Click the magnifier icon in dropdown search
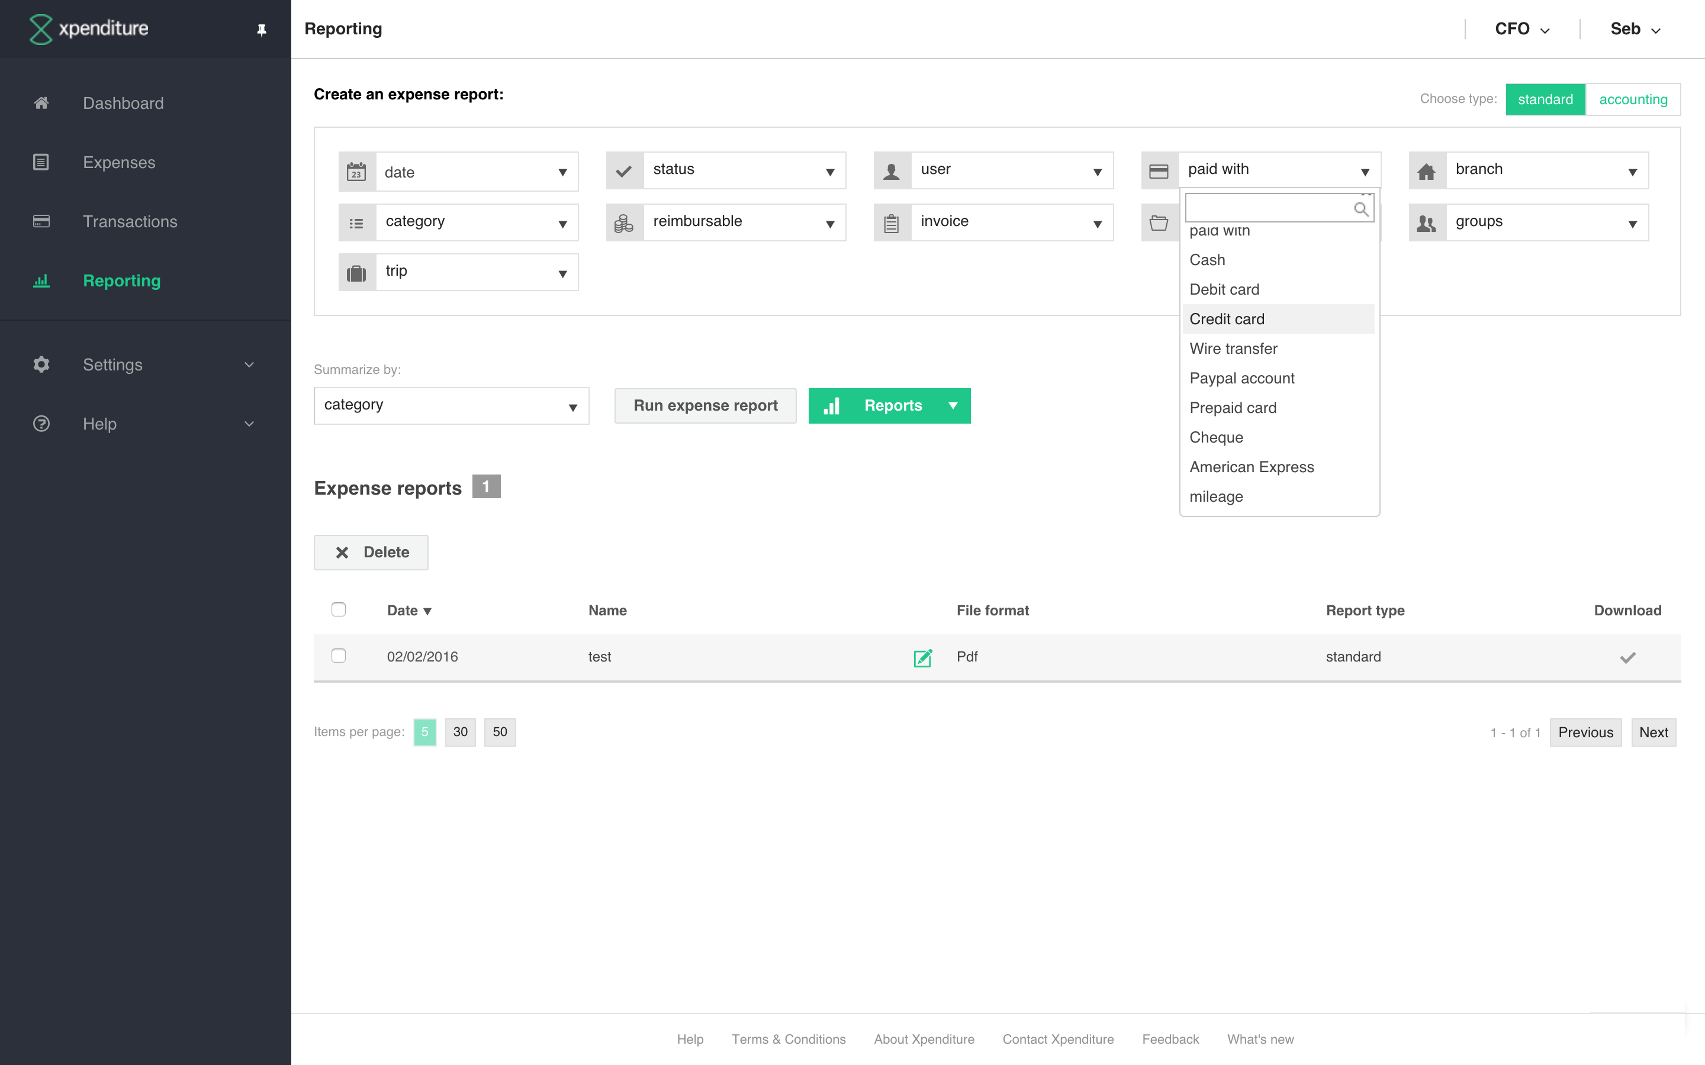Image resolution: width=1705 pixels, height=1065 pixels. pyautogui.click(x=1360, y=209)
